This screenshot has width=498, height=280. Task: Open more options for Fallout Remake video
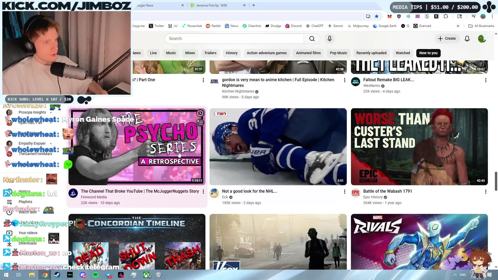(486, 80)
